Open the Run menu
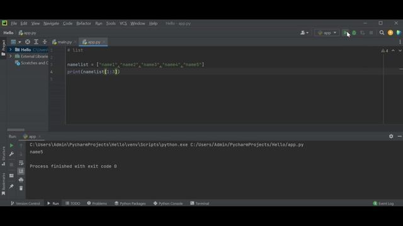This screenshot has width=403, height=226. tap(99, 23)
